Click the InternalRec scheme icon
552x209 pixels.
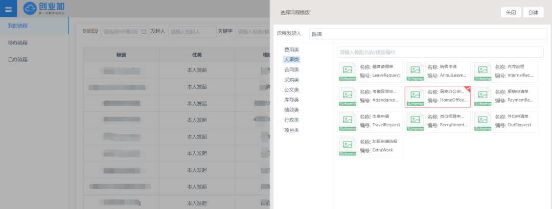click(482, 71)
